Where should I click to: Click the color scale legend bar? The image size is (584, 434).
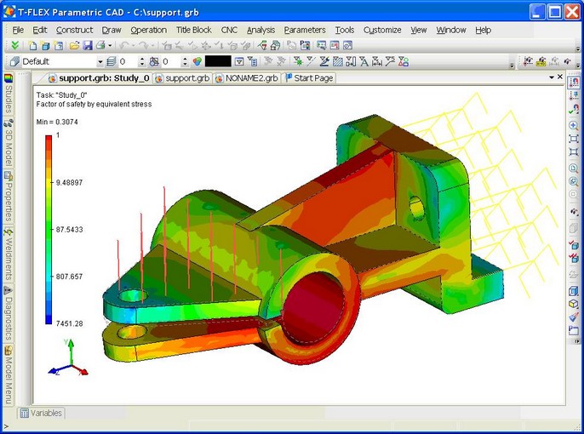pos(49,230)
